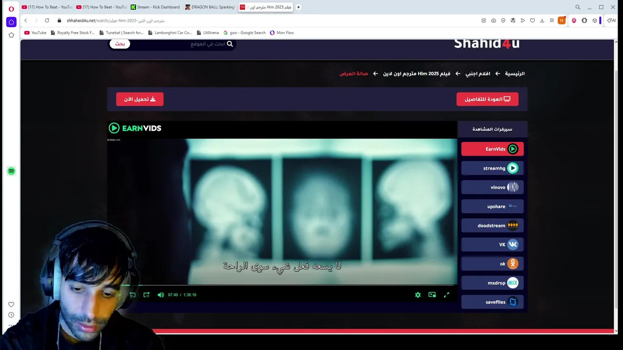This screenshot has width=623, height=350.
Task: Select the Him 2025 movie browser tab
Action: (x=265, y=7)
